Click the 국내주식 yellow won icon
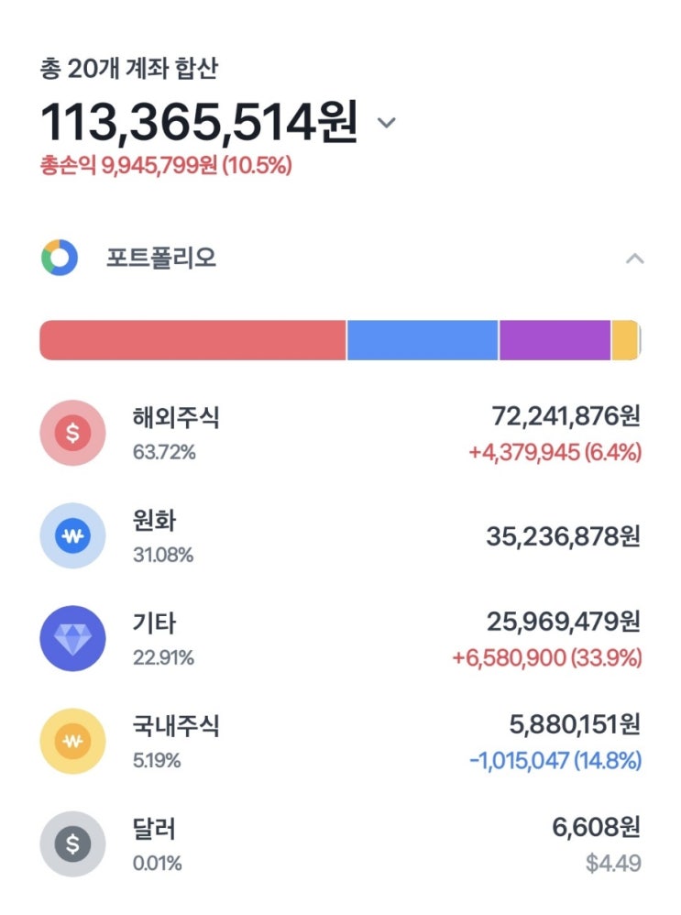Image resolution: width=681 pixels, height=915 pixels. (x=73, y=741)
